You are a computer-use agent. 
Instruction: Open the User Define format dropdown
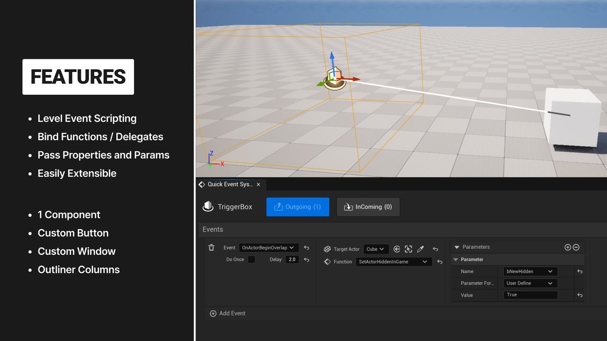tap(530, 283)
